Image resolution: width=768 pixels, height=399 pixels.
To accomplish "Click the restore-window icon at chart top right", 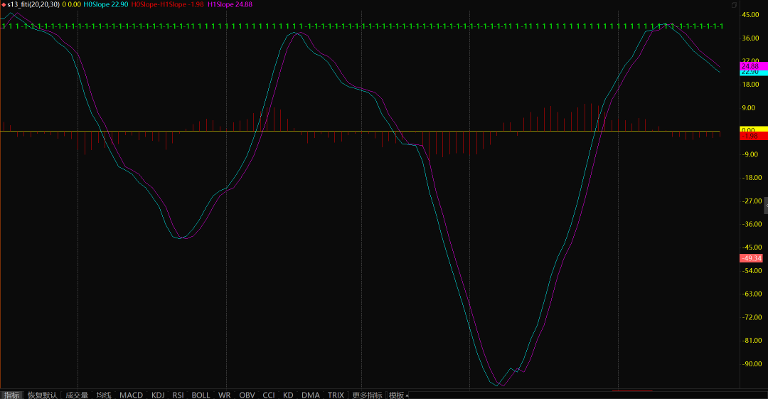I will point(734,5).
